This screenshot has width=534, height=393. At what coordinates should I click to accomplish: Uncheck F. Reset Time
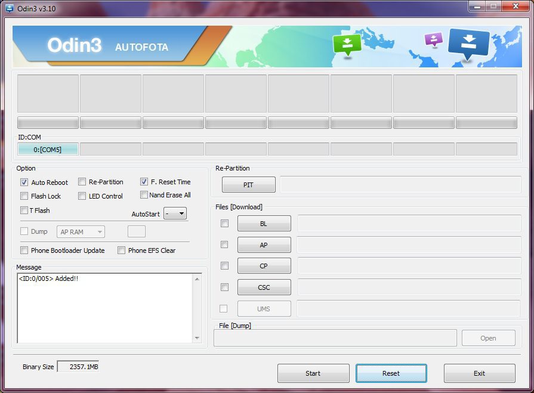144,182
